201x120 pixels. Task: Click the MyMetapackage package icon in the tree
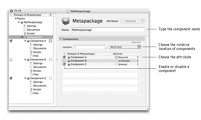click(22, 22)
